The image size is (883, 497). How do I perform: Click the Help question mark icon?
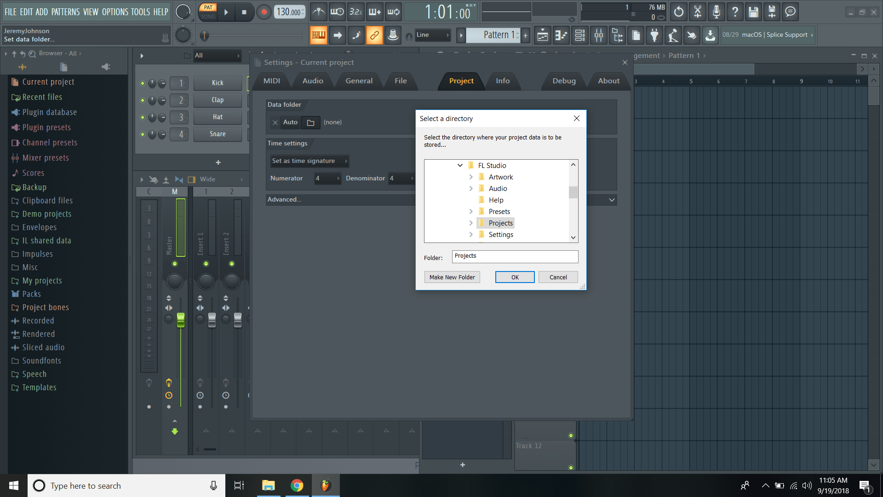tap(734, 12)
